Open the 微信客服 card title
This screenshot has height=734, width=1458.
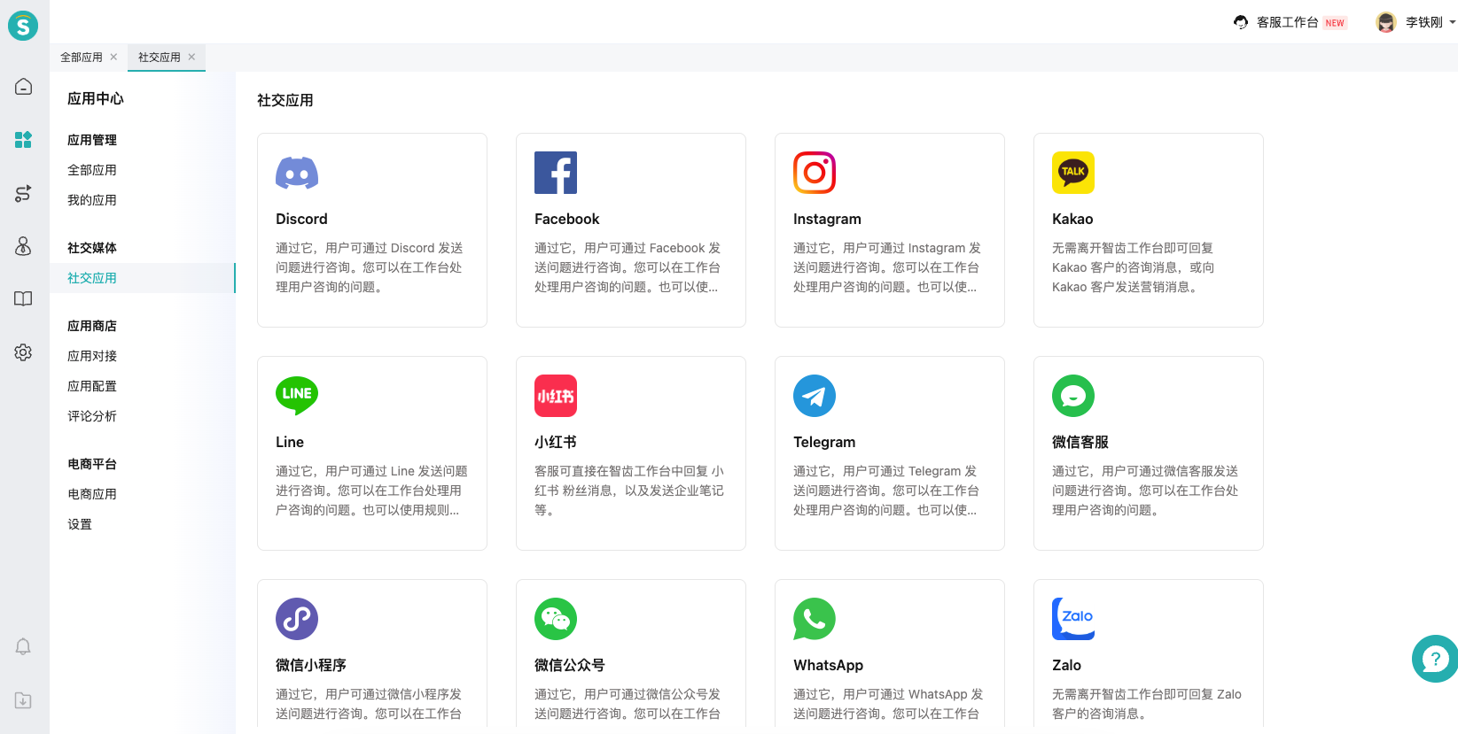pos(1080,442)
